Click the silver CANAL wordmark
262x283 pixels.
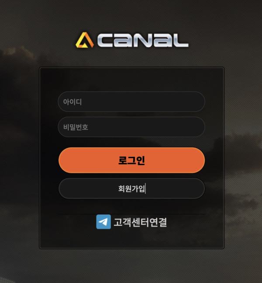(143, 41)
